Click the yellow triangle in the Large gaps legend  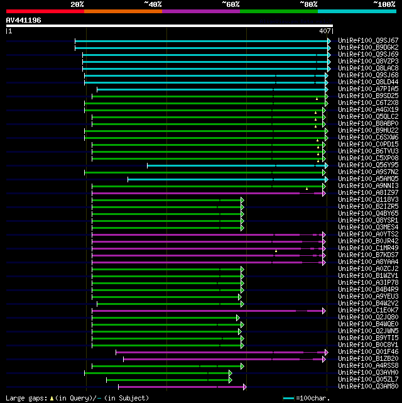52,399
